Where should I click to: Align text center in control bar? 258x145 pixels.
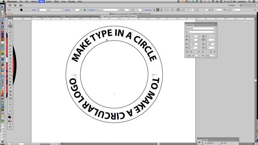click(x=158, y=10)
